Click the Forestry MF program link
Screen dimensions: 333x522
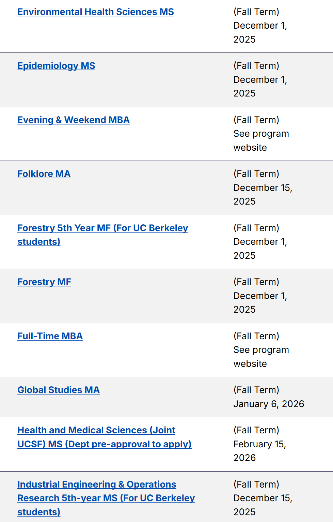[44, 282]
